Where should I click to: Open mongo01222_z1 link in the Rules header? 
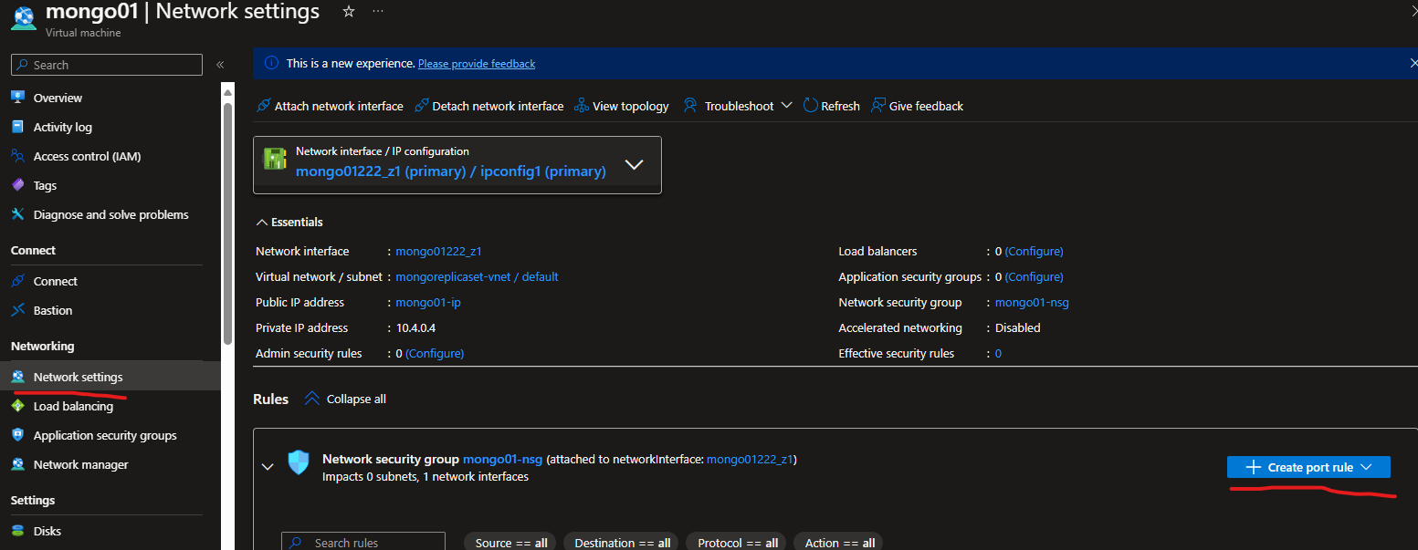coord(750,460)
